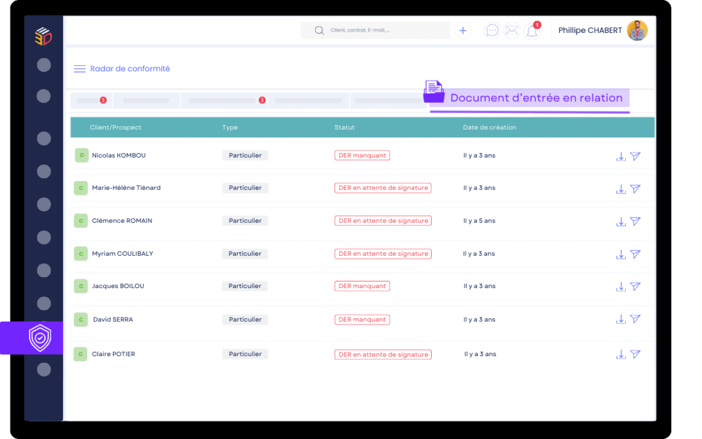Sort by Date de création column

click(x=489, y=128)
